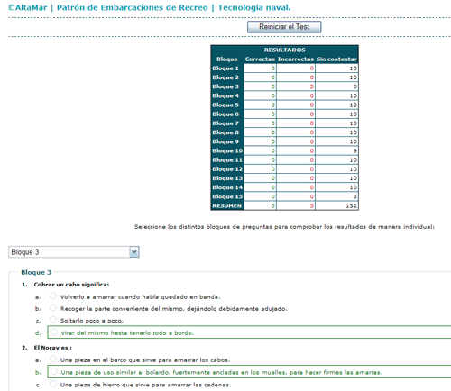Click the 'Bloque 8' row label in results
Image resolution: width=451 pixels, height=391 pixels.
coord(225,132)
